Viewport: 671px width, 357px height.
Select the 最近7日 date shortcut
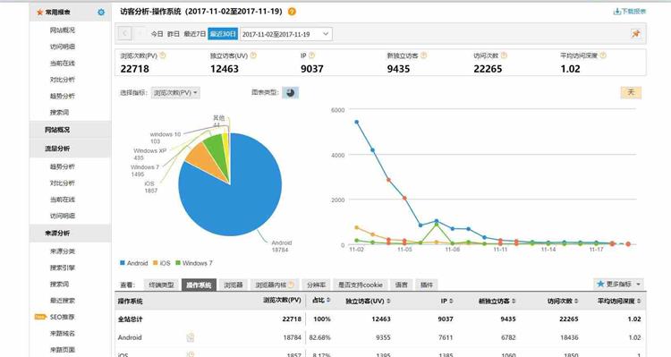coord(195,34)
